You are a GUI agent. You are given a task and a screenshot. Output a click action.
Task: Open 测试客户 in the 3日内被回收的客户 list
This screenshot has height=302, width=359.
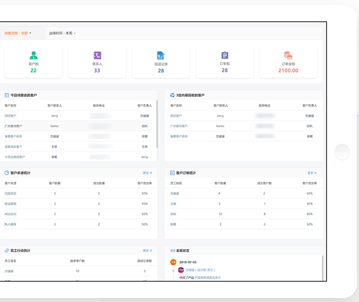[176, 116]
